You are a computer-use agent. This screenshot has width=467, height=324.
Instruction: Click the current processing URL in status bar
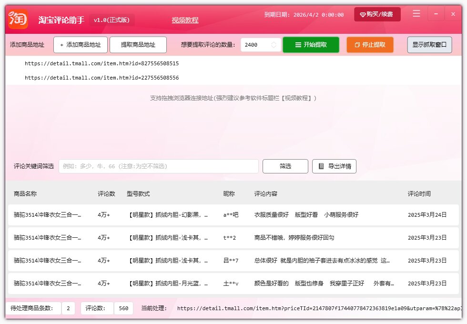(x=319, y=308)
